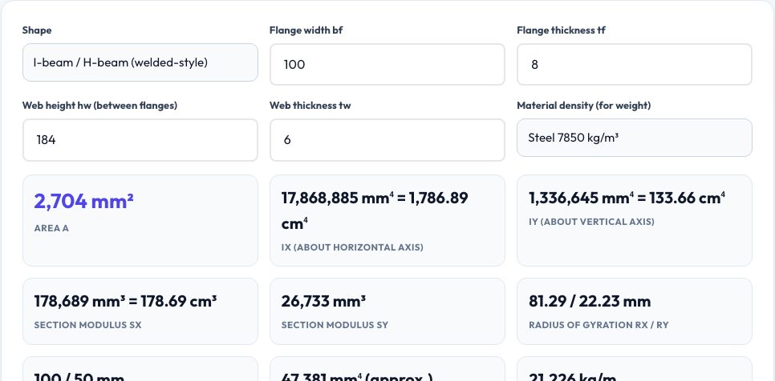Click the 100 / 50 mm result card
Screen dimensions: 775x381
[x=140, y=369]
